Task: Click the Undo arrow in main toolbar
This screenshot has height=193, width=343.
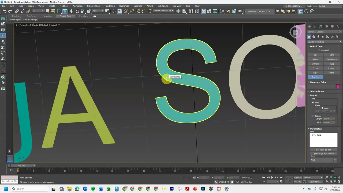Action: click(4, 11)
